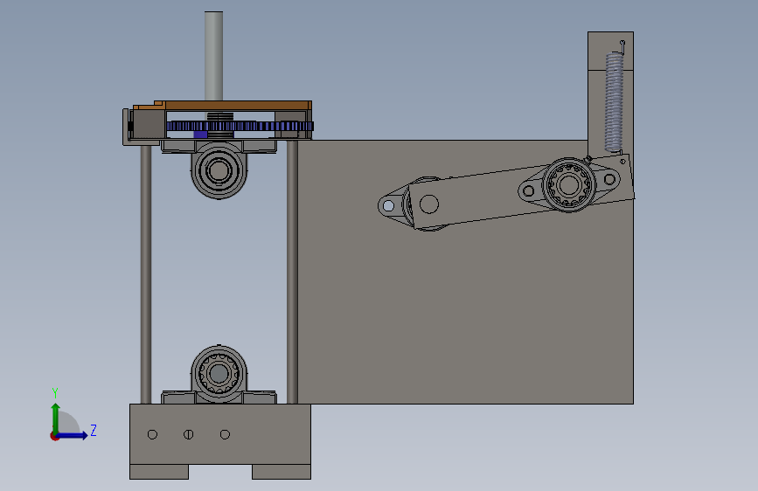Image resolution: width=758 pixels, height=491 pixels.
Task: Select the vertical gray shaft at top
Action: tap(213, 56)
